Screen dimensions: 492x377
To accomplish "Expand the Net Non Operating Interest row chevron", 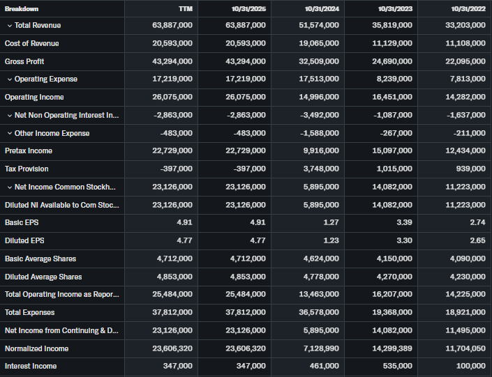I will (9, 116).
